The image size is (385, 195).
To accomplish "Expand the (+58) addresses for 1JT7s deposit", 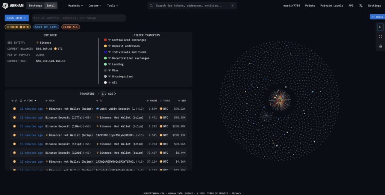I will tap(87, 118).
